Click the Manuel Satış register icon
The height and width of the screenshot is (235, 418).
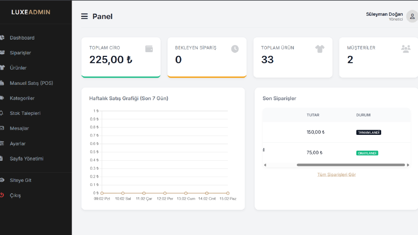2,83
